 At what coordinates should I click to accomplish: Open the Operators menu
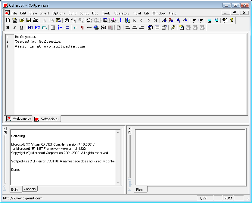point(122,13)
